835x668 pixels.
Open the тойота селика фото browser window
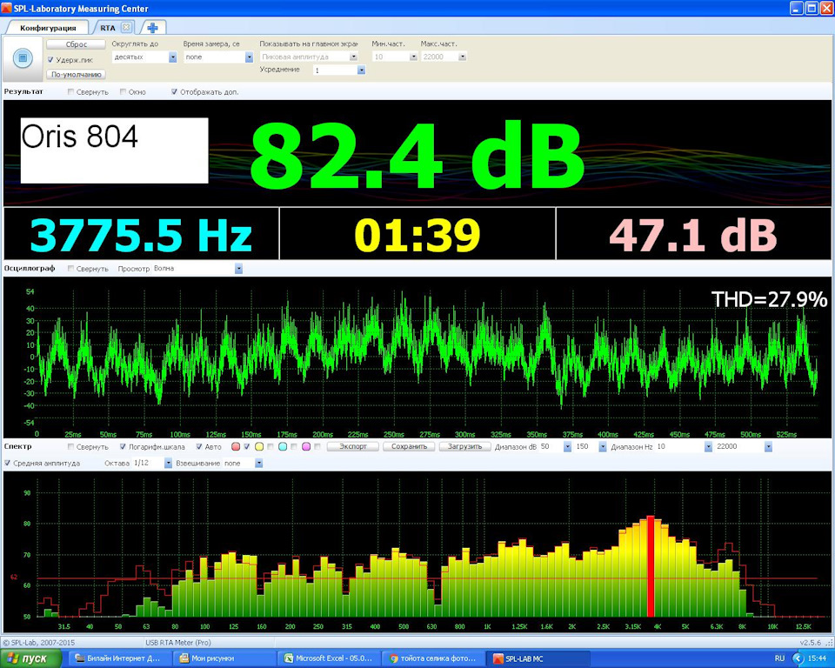pos(434,658)
